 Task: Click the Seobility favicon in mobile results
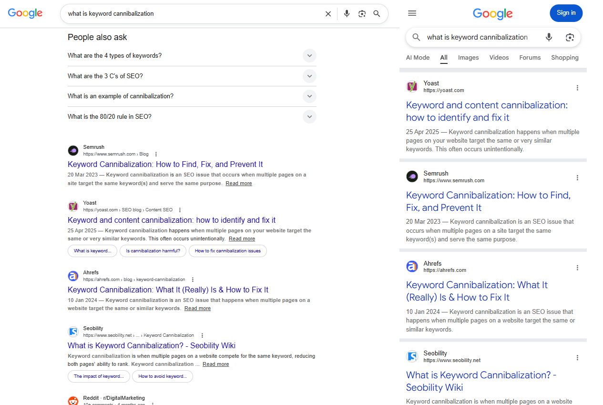click(412, 356)
